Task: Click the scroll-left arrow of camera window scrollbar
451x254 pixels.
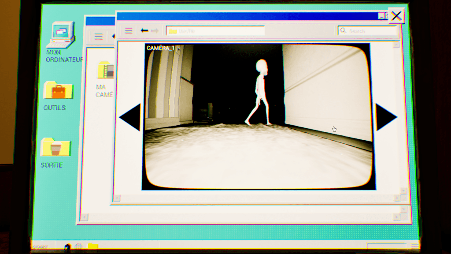Action: 117,198
